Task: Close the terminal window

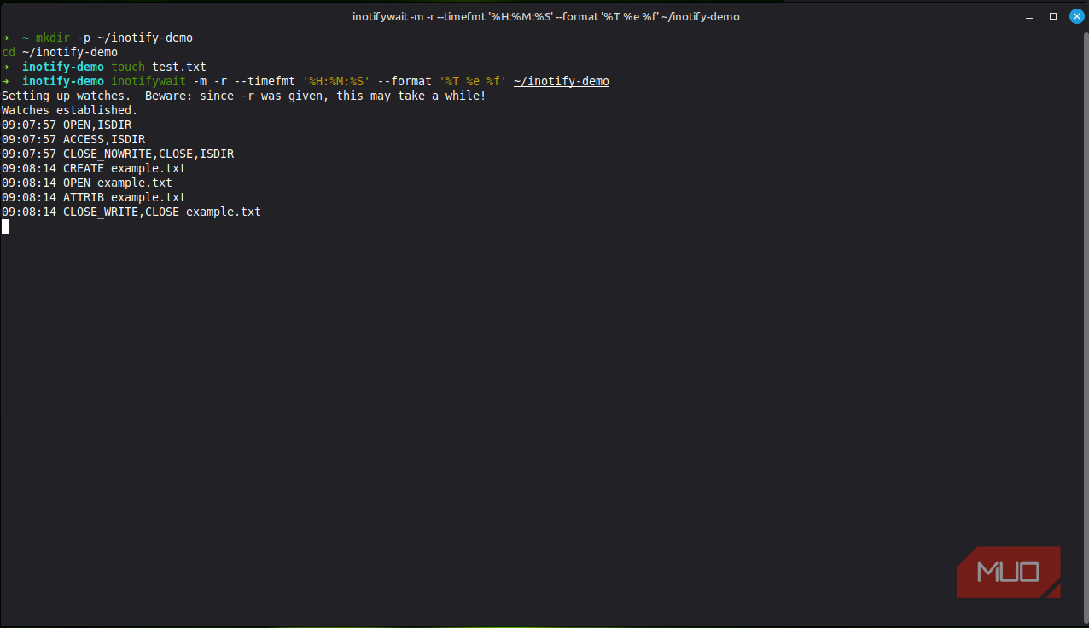Action: [1076, 16]
